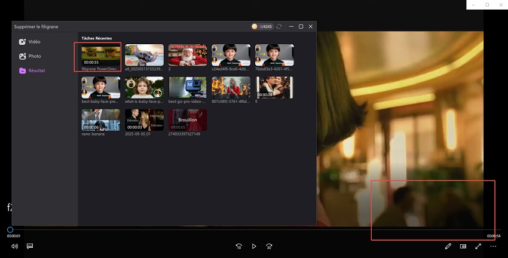
Task: Click the pencil edit icon in player
Action: (x=448, y=246)
